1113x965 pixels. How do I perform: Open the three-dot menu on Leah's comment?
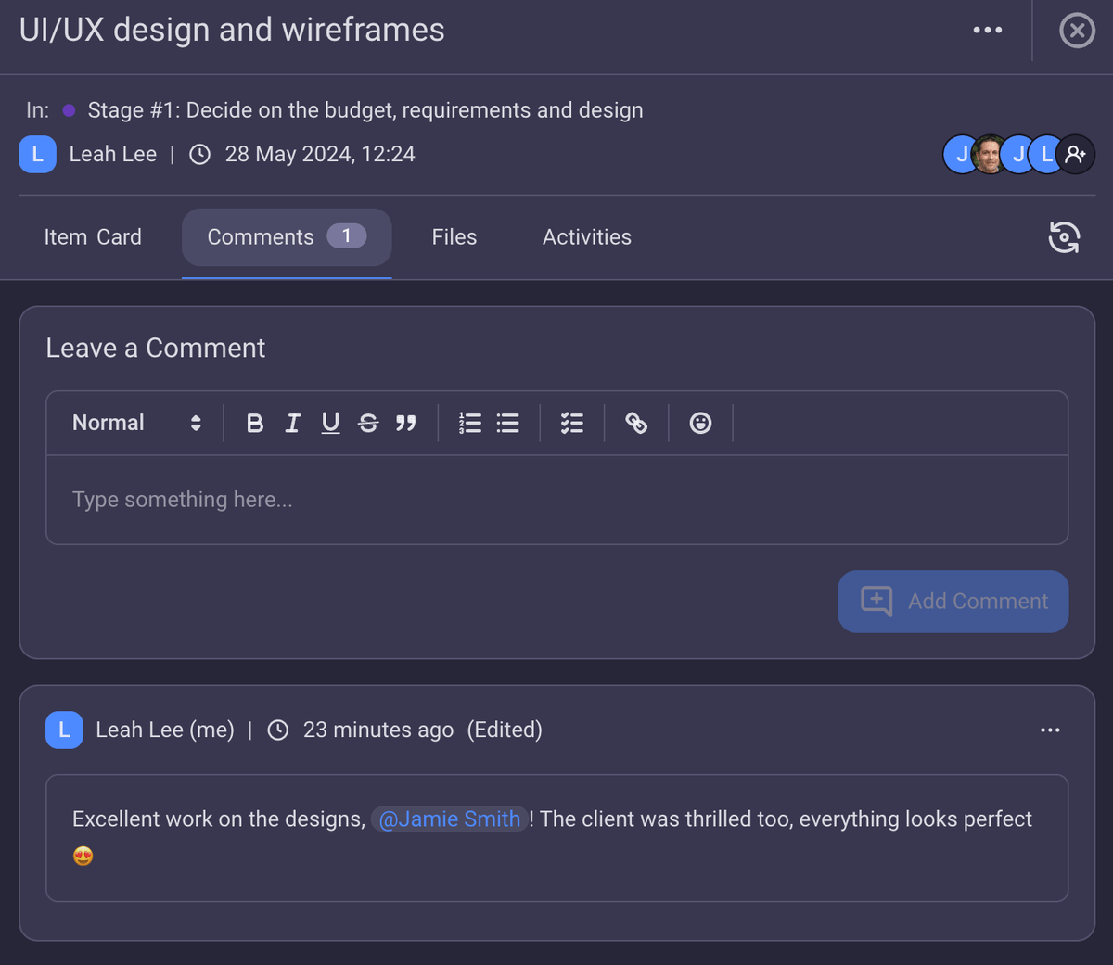(x=1049, y=730)
